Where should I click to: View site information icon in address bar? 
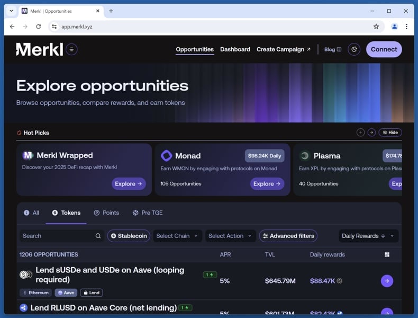tap(54, 26)
